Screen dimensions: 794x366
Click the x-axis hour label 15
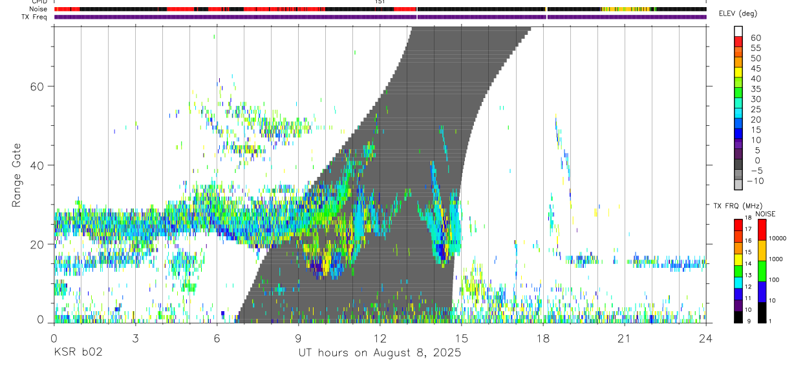[x=461, y=338]
